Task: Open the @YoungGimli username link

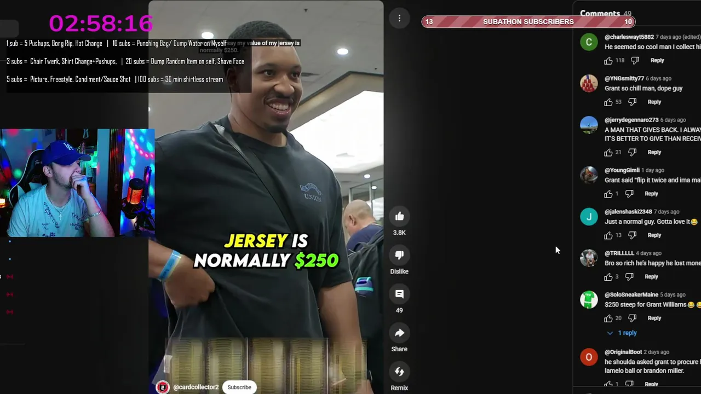Action: coord(622,171)
